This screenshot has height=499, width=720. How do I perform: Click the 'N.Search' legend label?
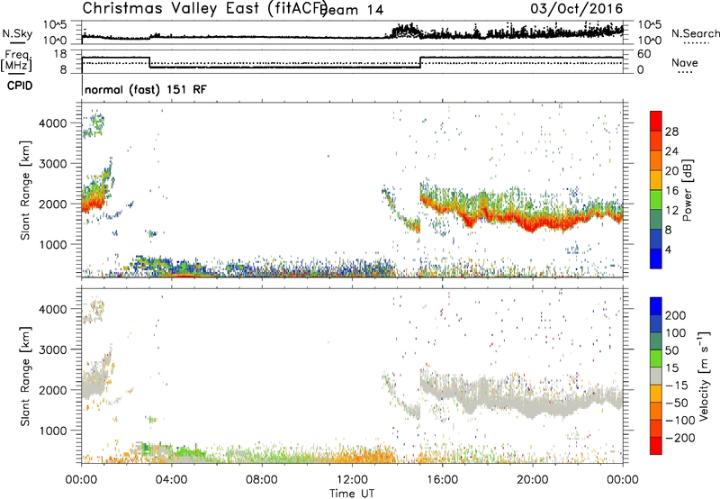coord(695,33)
